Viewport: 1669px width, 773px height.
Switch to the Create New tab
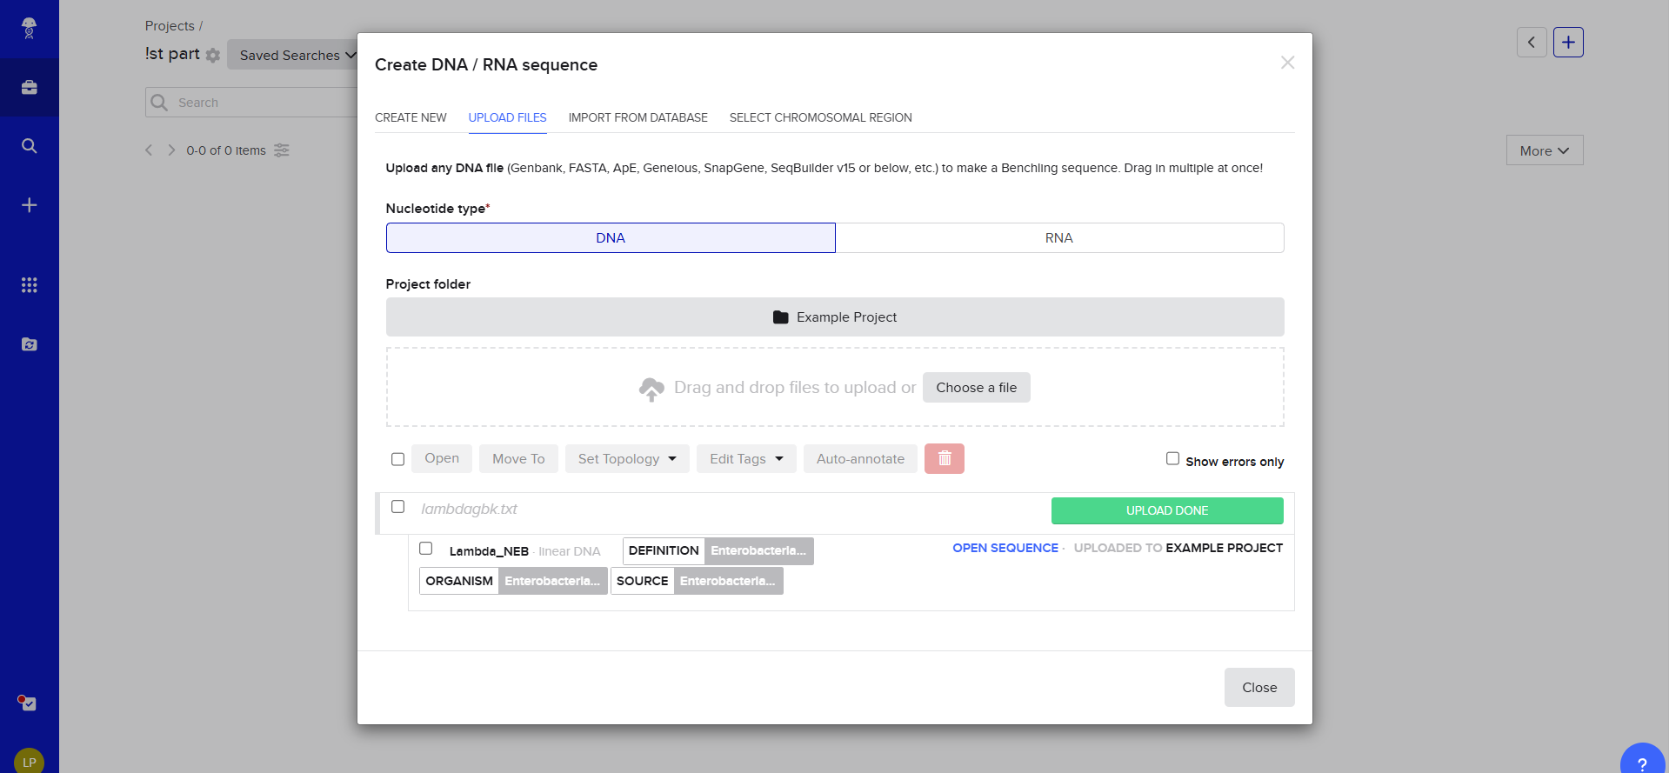(411, 117)
